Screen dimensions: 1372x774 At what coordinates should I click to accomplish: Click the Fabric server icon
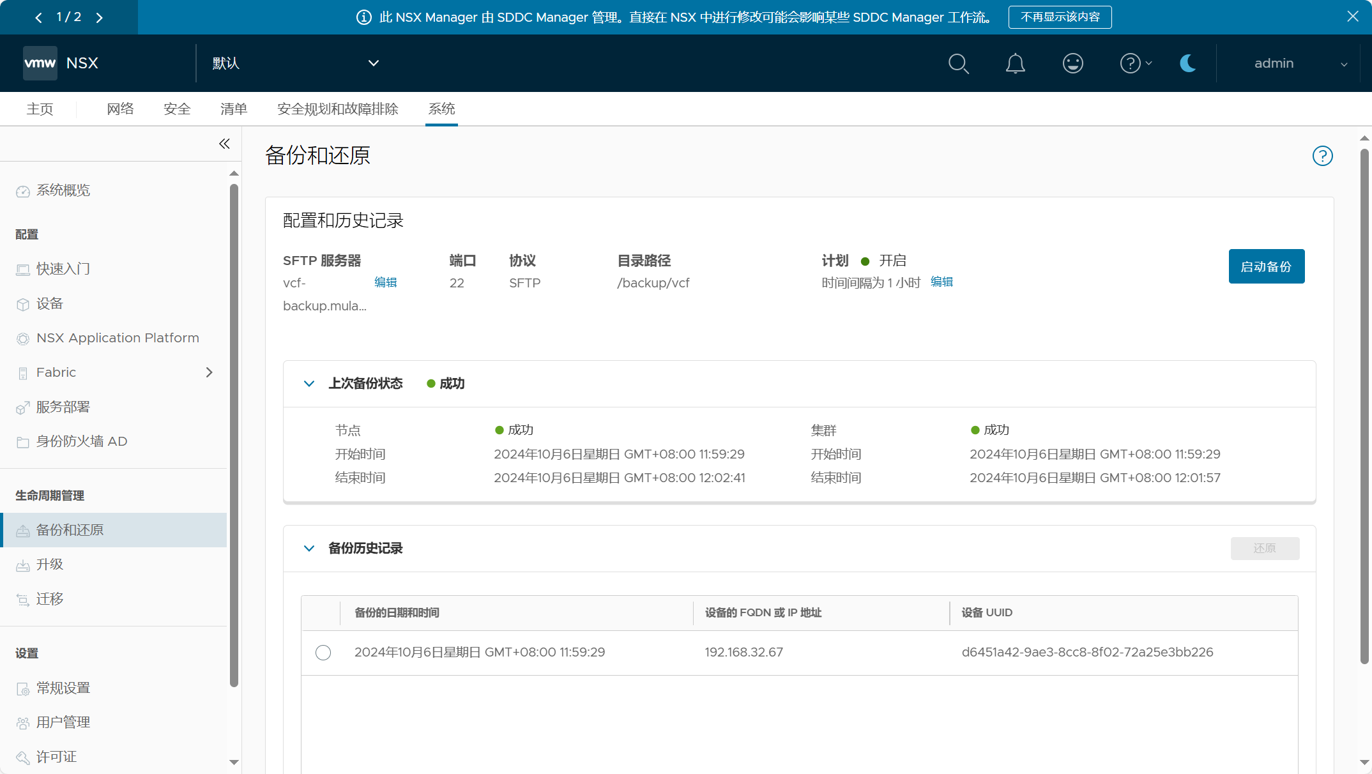pyautogui.click(x=23, y=373)
